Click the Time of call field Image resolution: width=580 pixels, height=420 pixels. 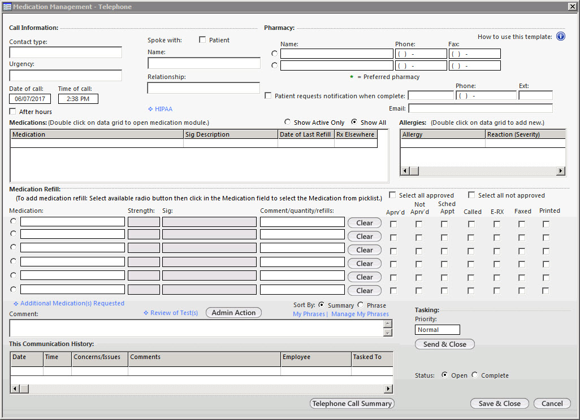click(78, 99)
